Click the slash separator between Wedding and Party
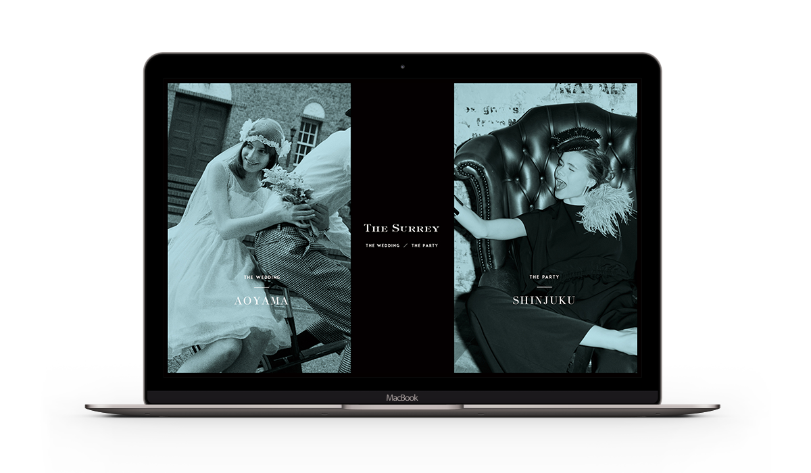811x473 pixels. click(405, 245)
